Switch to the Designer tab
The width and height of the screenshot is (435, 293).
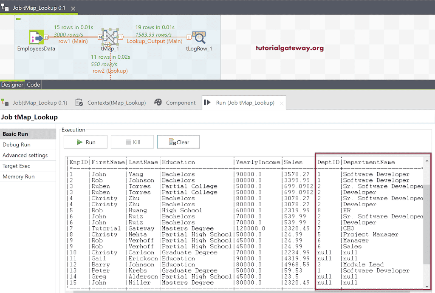12,85
